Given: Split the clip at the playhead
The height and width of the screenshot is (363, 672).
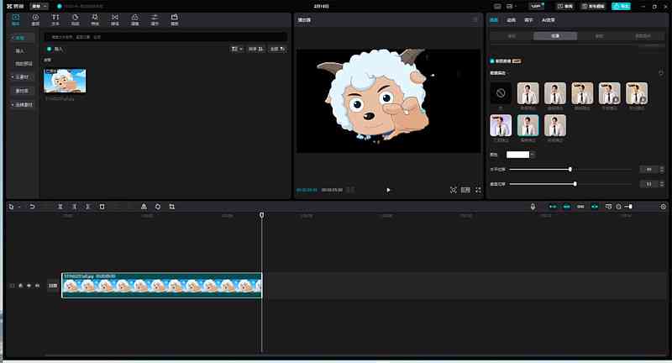Looking at the screenshot, I should pos(60,207).
